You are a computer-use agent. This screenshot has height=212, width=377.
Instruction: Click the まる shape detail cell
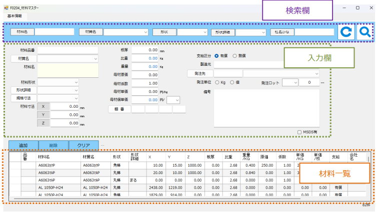(x=137, y=181)
